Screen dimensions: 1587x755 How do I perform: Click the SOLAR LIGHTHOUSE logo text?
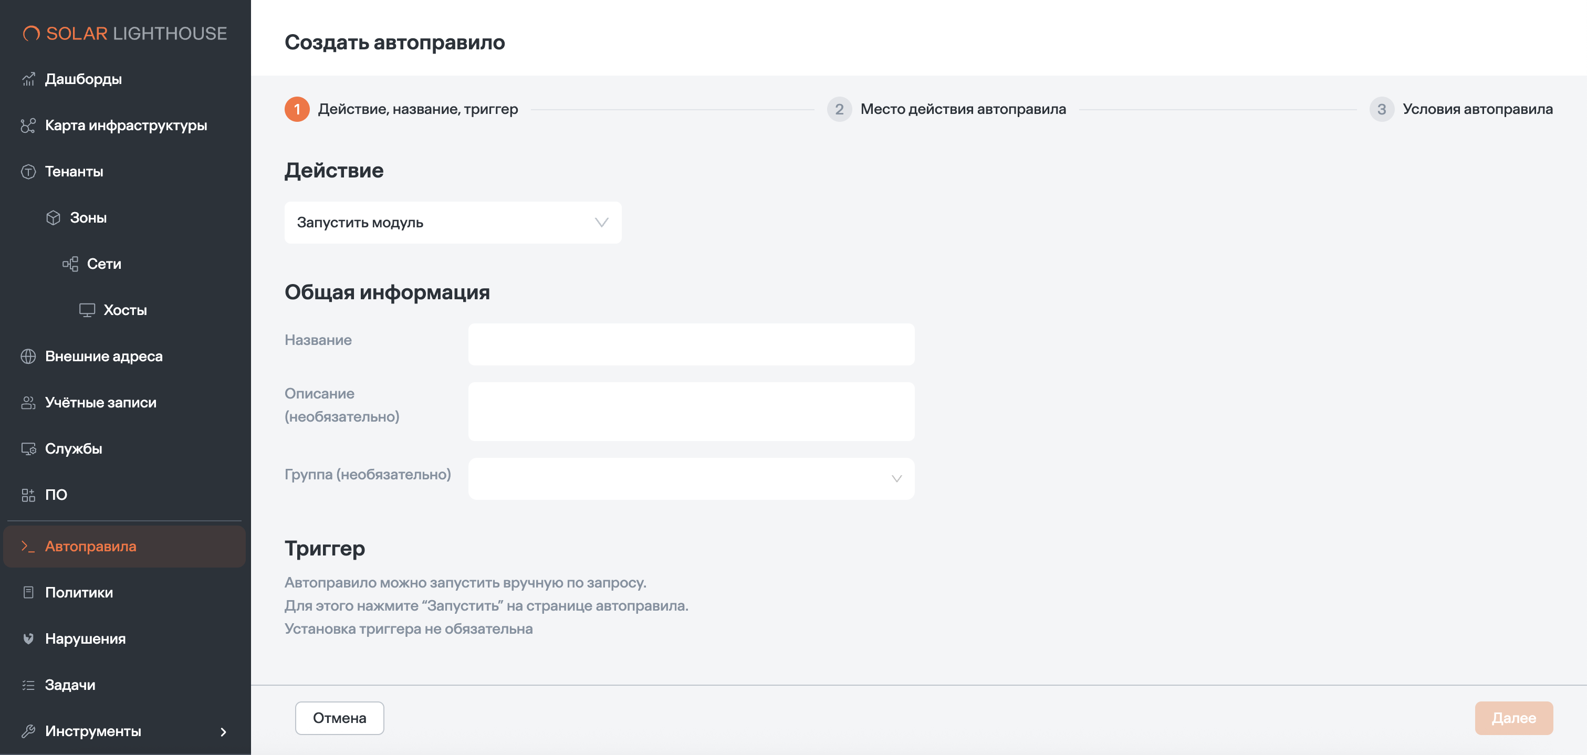click(x=137, y=33)
